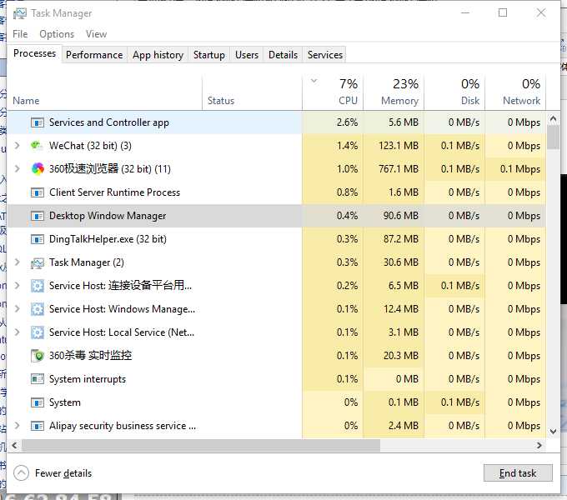Click the Task Manager title bar icon
The width and height of the screenshot is (567, 500).
(x=19, y=13)
